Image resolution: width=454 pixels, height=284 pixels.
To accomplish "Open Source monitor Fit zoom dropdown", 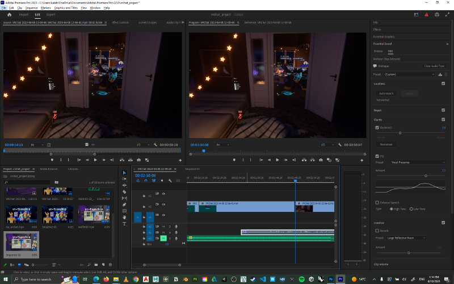I will coord(37,145).
